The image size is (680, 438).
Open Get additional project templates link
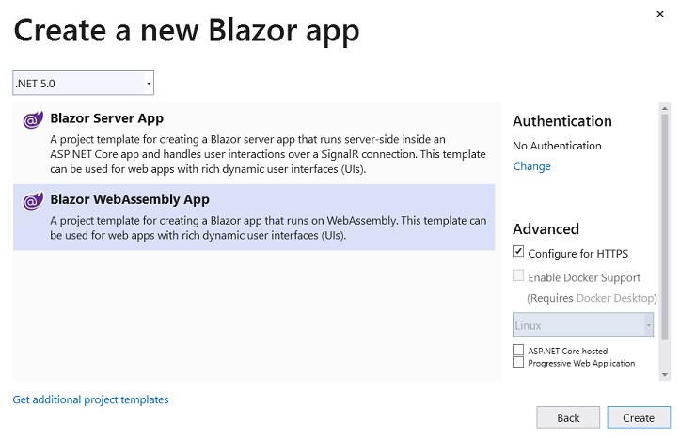90,399
